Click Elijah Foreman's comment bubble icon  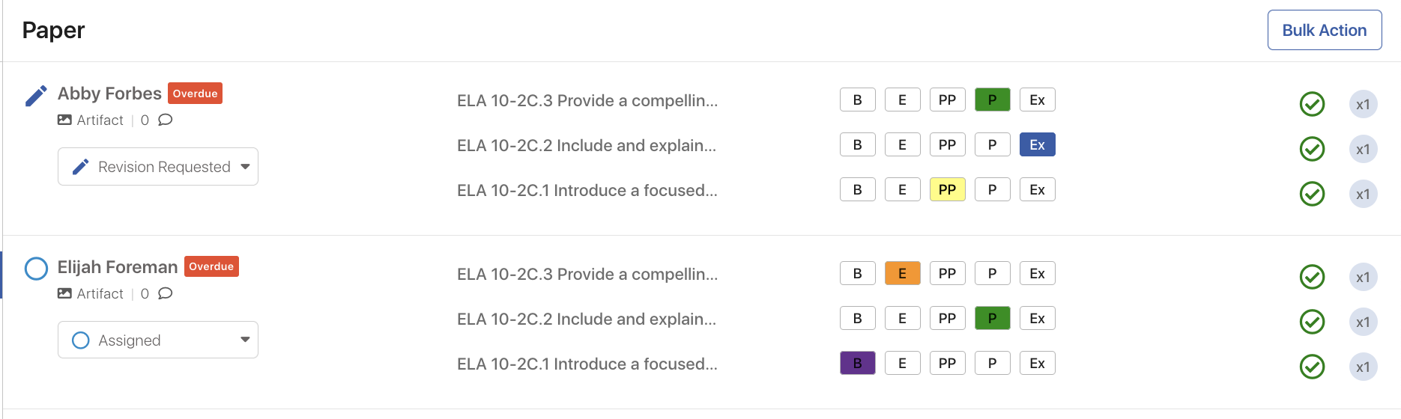tap(166, 293)
